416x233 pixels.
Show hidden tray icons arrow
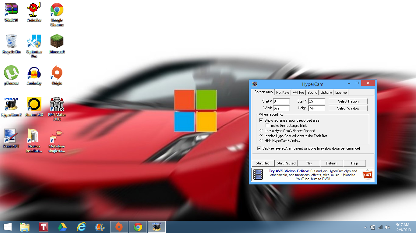coord(365,227)
